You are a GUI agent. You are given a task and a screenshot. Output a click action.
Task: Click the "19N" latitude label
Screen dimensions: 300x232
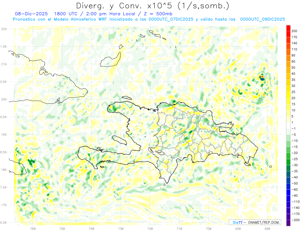coord(3,135)
